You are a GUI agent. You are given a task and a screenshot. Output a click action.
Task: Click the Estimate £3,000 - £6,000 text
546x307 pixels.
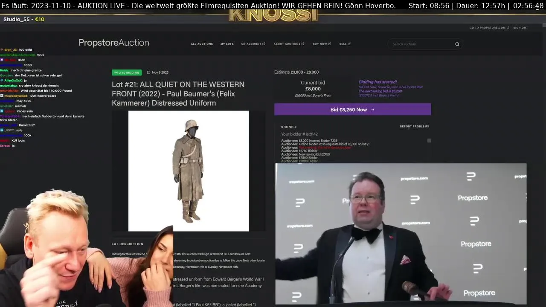296,72
